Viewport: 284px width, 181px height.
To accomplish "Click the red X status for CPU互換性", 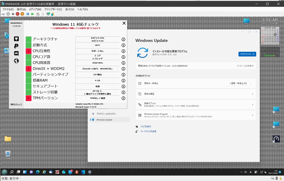I will [x=29, y=51].
